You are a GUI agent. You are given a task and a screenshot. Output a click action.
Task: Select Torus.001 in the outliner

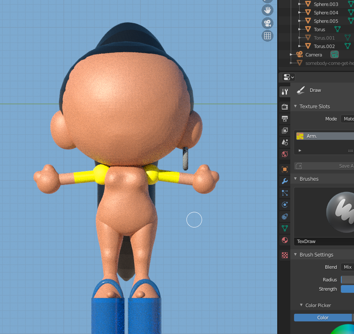point(324,38)
